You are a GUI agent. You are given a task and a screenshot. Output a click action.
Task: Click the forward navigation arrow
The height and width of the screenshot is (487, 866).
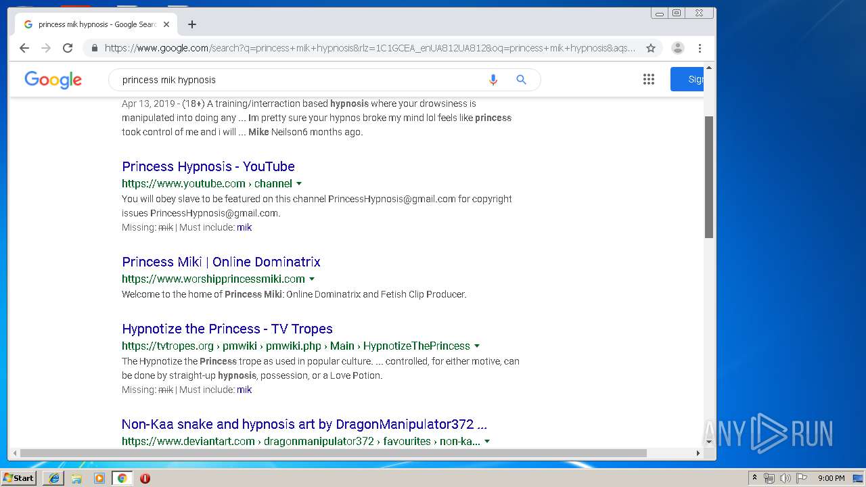pyautogui.click(x=46, y=48)
